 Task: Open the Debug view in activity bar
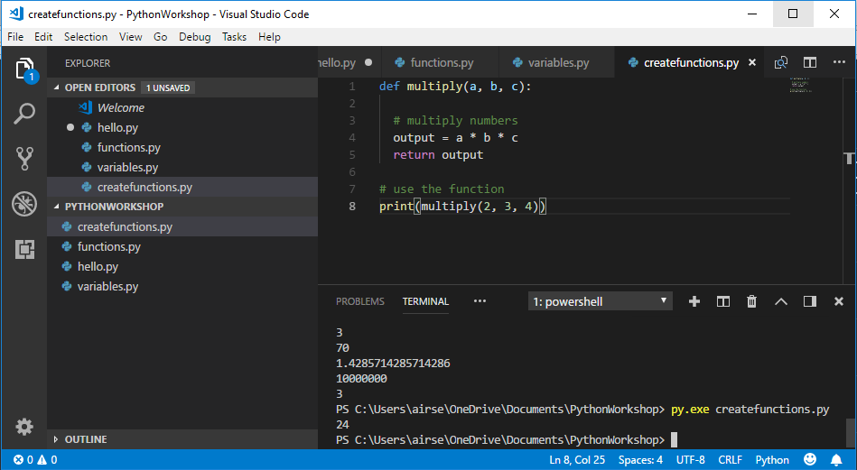tap(24, 204)
